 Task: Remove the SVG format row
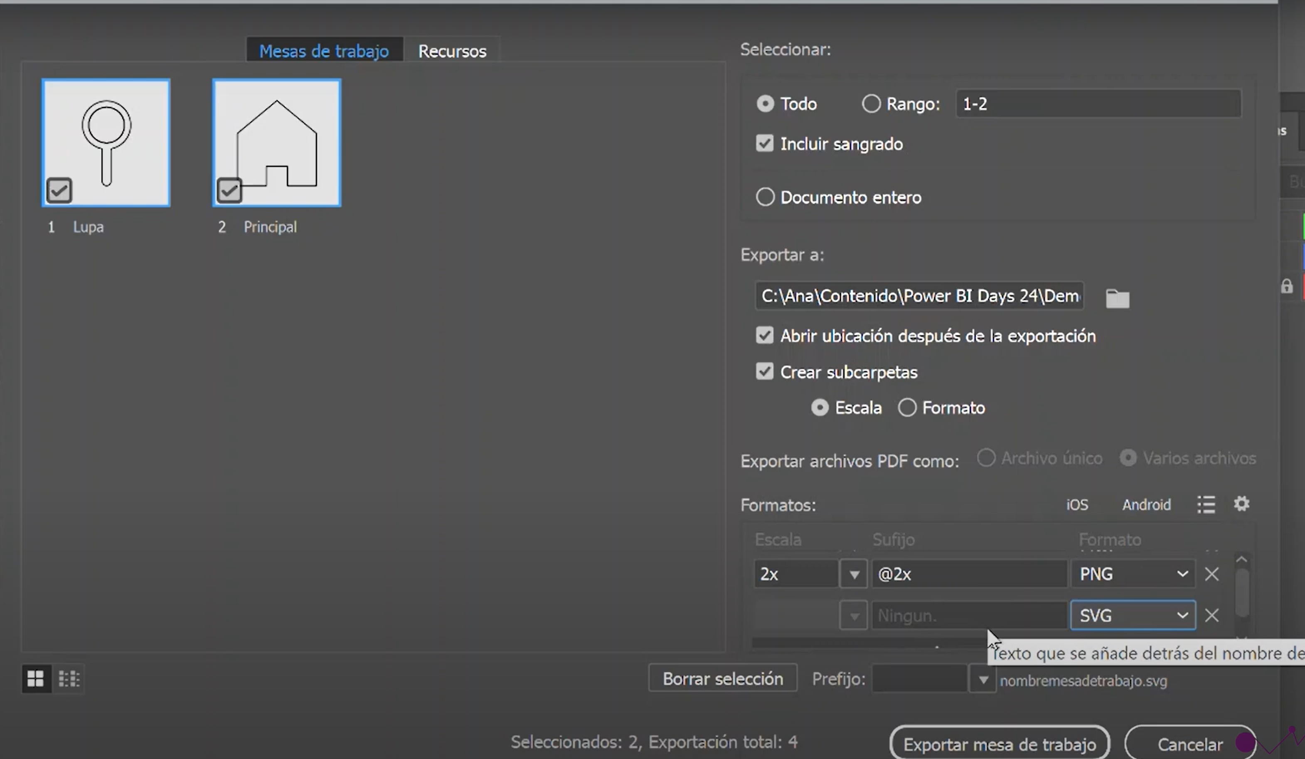(x=1212, y=616)
